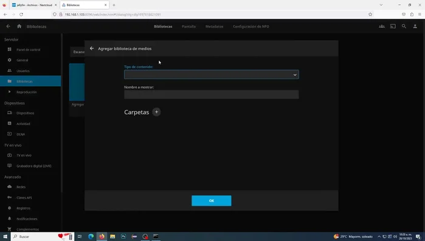Open DLNA in the sidebar

pyautogui.click(x=30, y=134)
